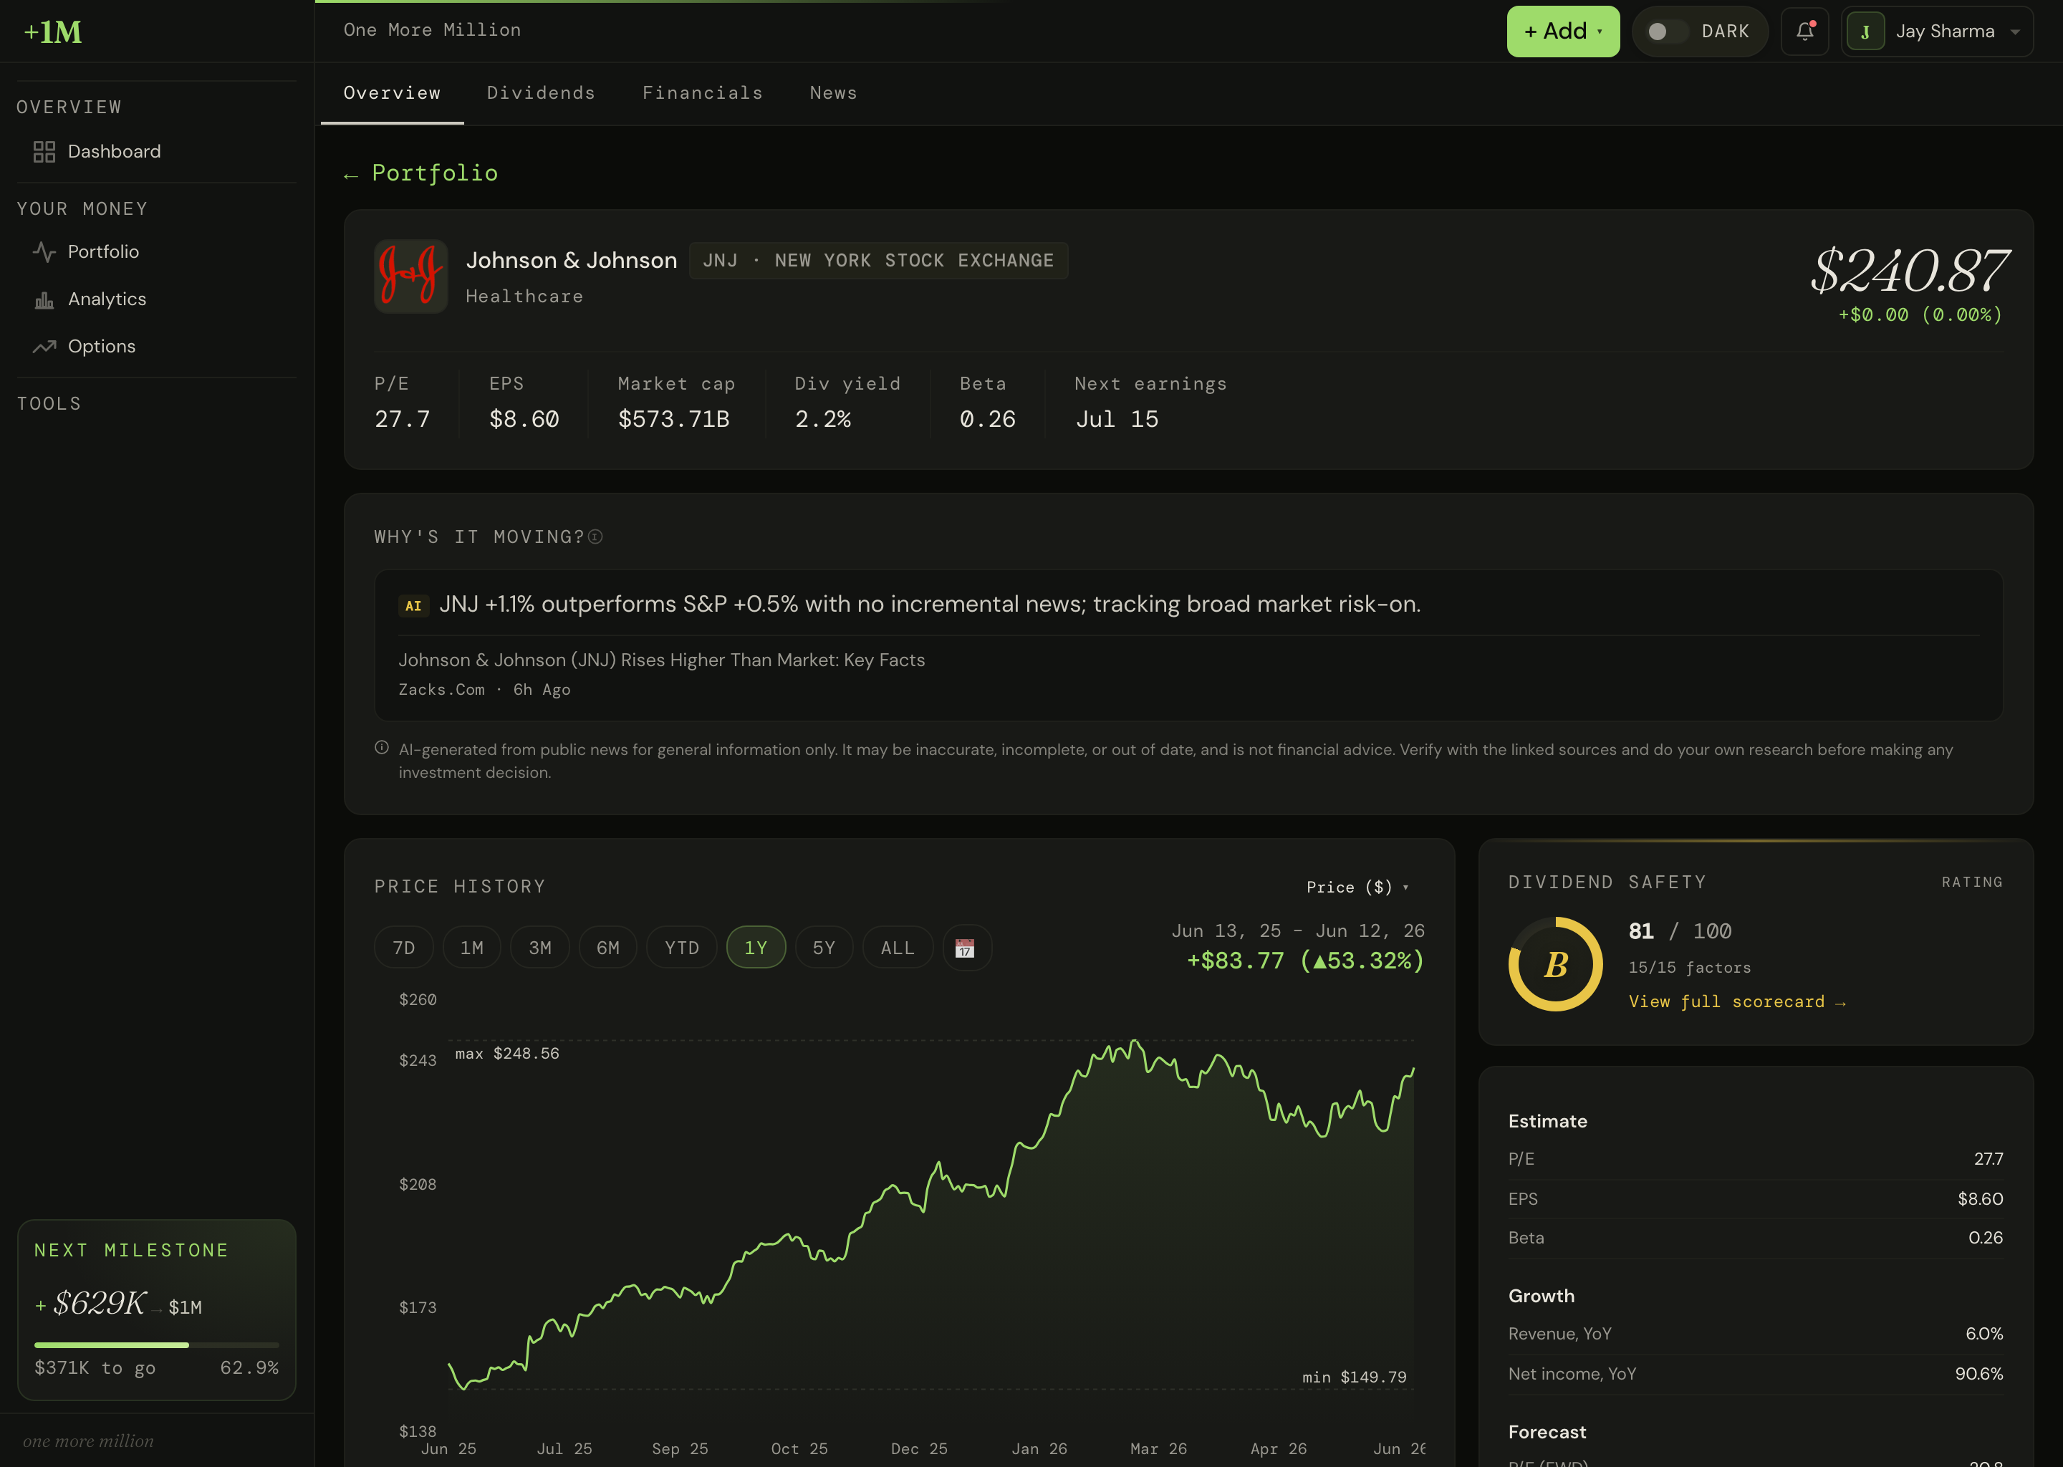This screenshot has height=1467, width=2063.
Task: Open View full scorecard link
Action: [1737, 1002]
